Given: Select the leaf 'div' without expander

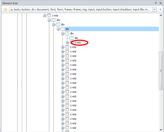Looking at the screenshot, I should click(x=76, y=38).
